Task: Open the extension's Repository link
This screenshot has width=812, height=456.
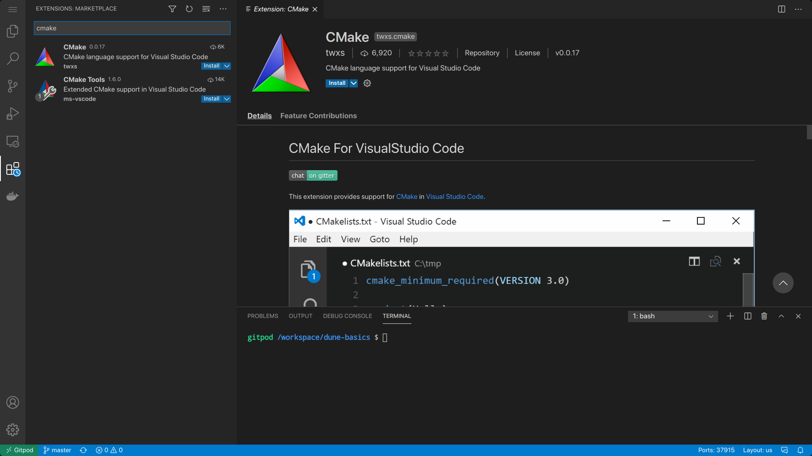Action: (x=482, y=53)
